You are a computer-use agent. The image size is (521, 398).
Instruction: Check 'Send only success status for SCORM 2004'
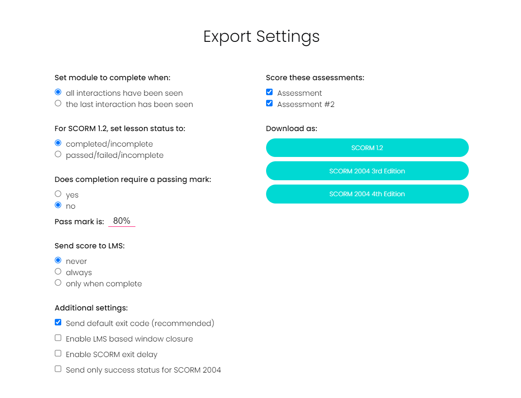tap(58, 369)
